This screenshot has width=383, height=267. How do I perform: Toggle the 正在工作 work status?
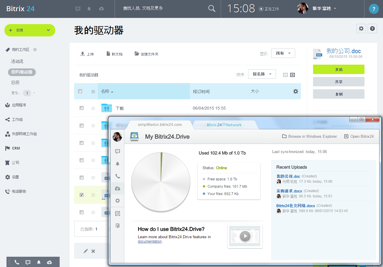269,9
